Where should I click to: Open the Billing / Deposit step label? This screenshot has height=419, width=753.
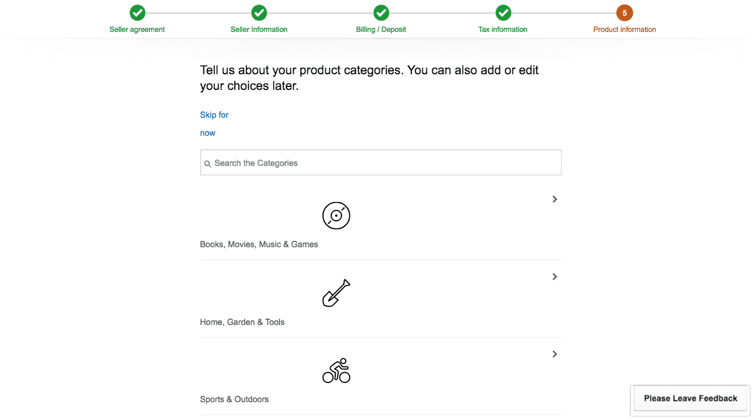click(x=381, y=30)
